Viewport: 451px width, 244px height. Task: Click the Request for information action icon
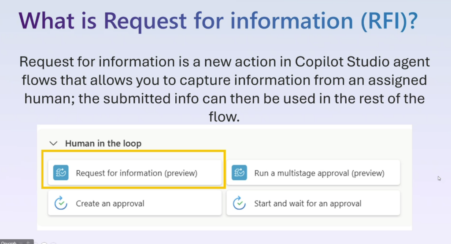coord(60,173)
